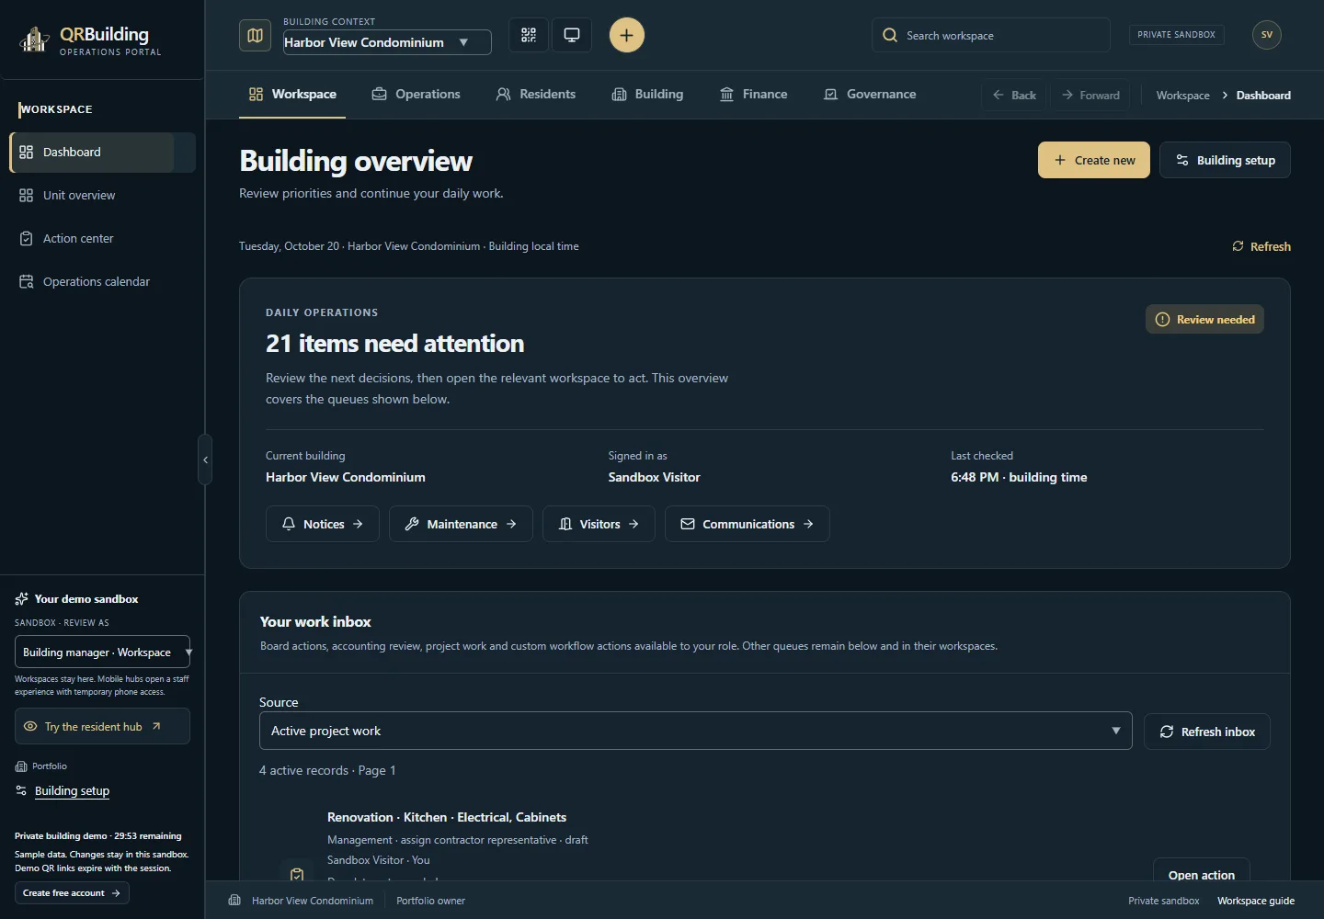The image size is (1324, 919).
Task: Open the Residents tab
Action: click(536, 94)
